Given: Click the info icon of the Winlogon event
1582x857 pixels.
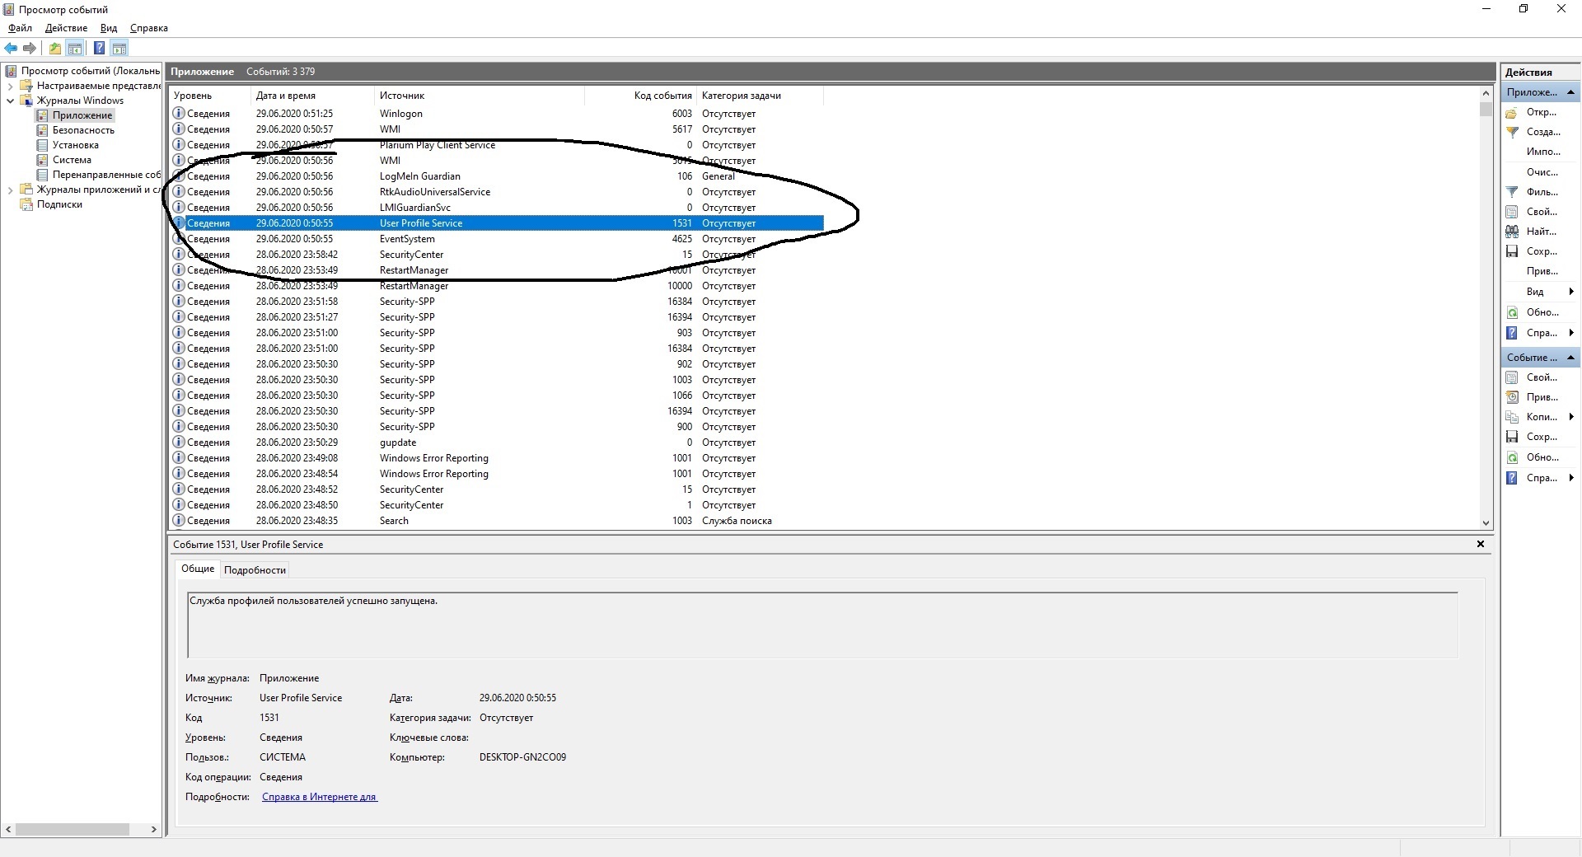Looking at the screenshot, I should click(x=179, y=114).
